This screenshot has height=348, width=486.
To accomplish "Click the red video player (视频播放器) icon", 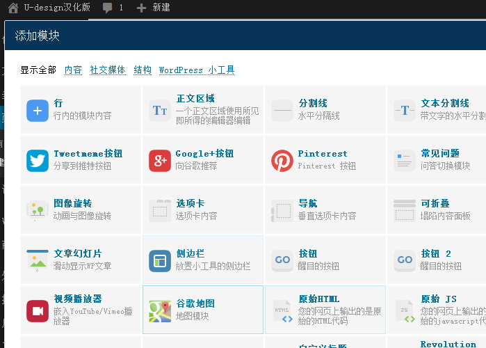I will point(37,311).
